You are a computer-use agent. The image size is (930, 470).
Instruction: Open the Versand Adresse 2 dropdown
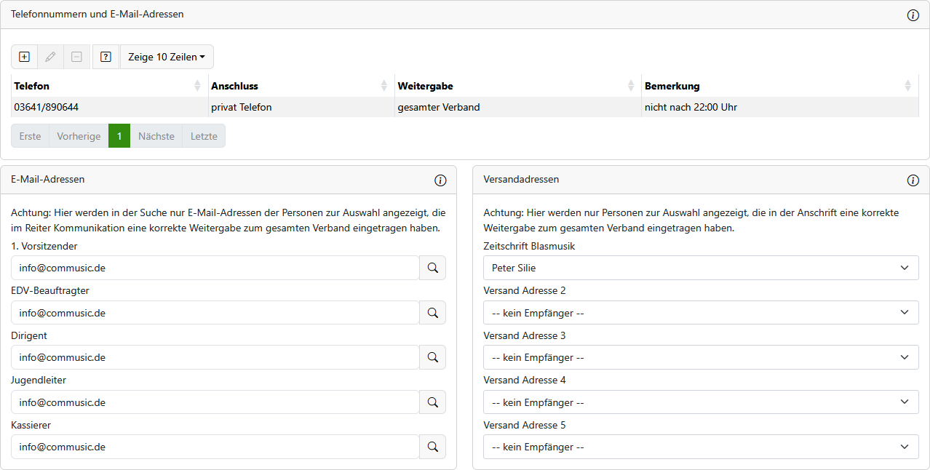700,313
